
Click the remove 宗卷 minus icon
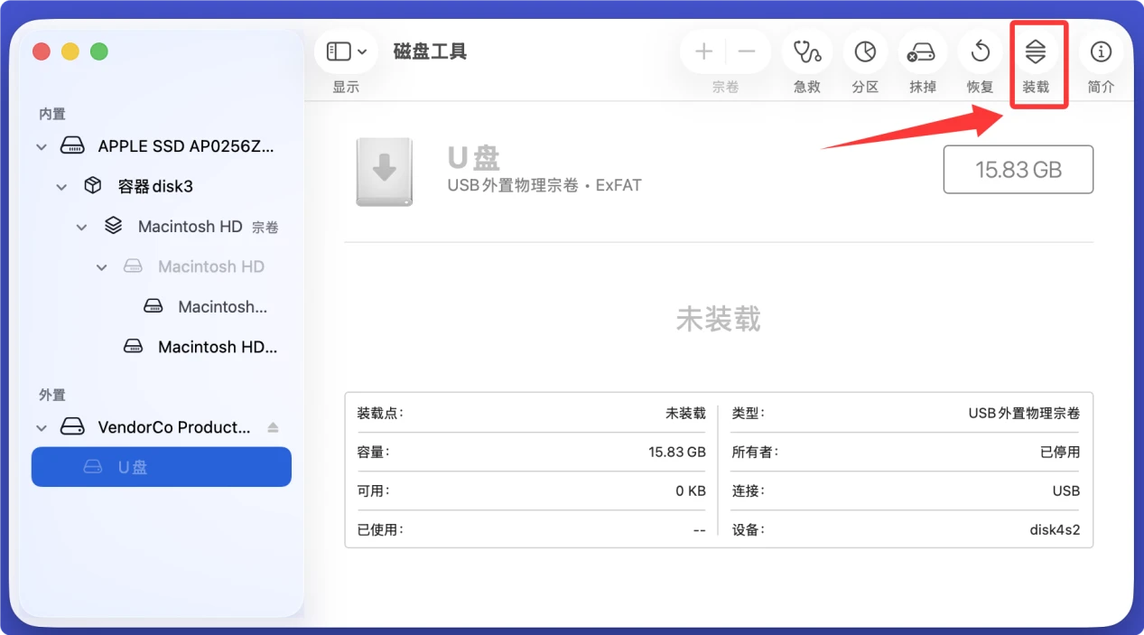click(746, 51)
